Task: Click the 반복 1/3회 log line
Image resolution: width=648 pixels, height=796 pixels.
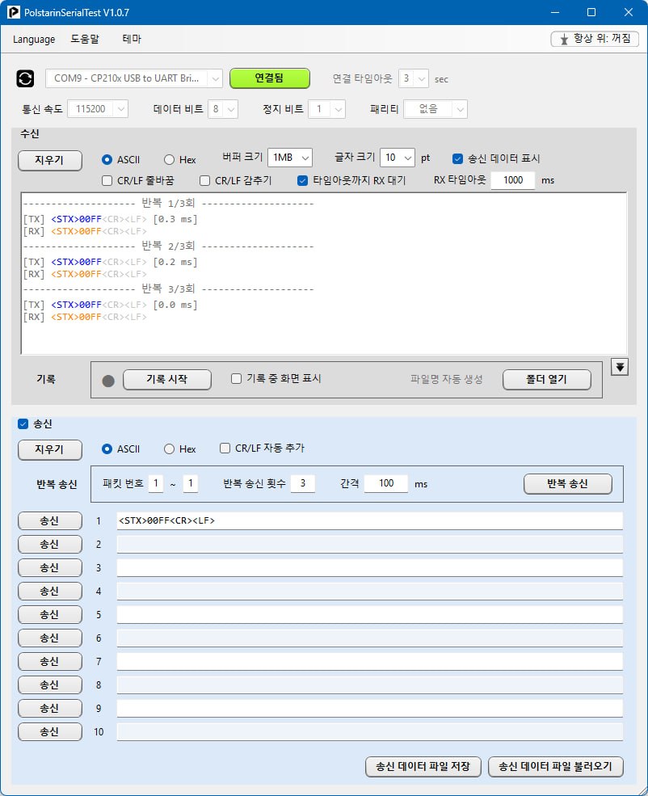Action: coord(169,204)
